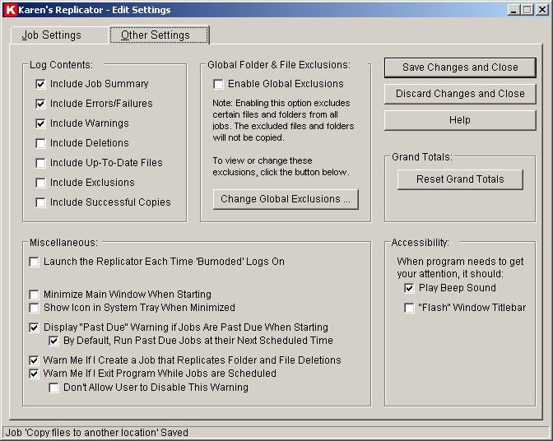The image size is (553, 441).
Task: Enable Include Successful Copies
Action: [x=40, y=202]
